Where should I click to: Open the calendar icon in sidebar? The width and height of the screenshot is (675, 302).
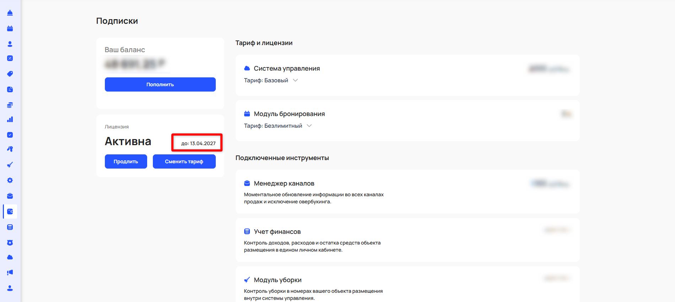pos(10,29)
